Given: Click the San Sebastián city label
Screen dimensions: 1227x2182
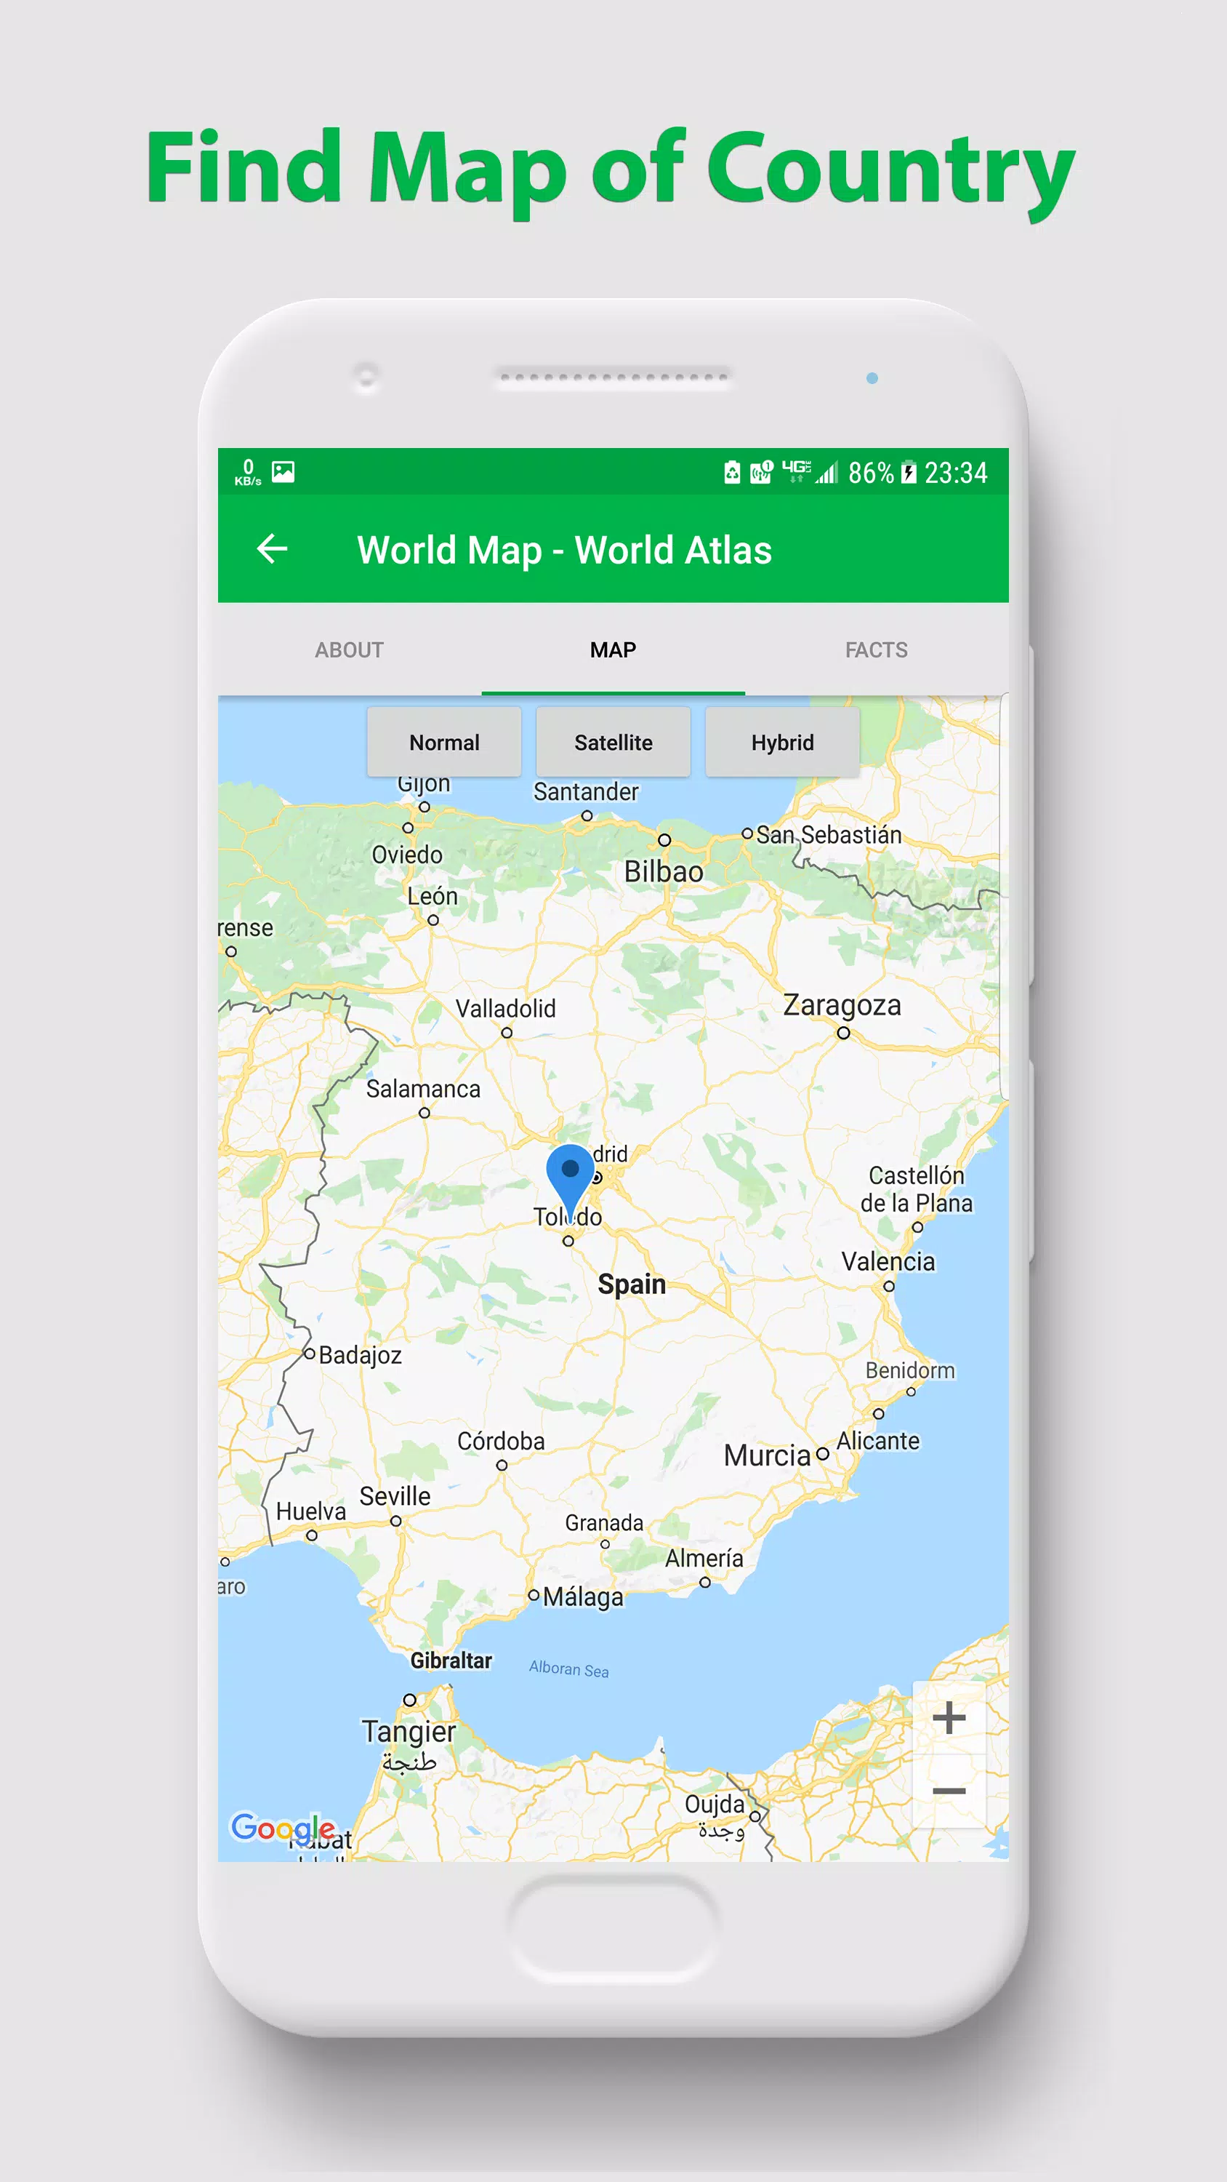Looking at the screenshot, I should pos(829,835).
